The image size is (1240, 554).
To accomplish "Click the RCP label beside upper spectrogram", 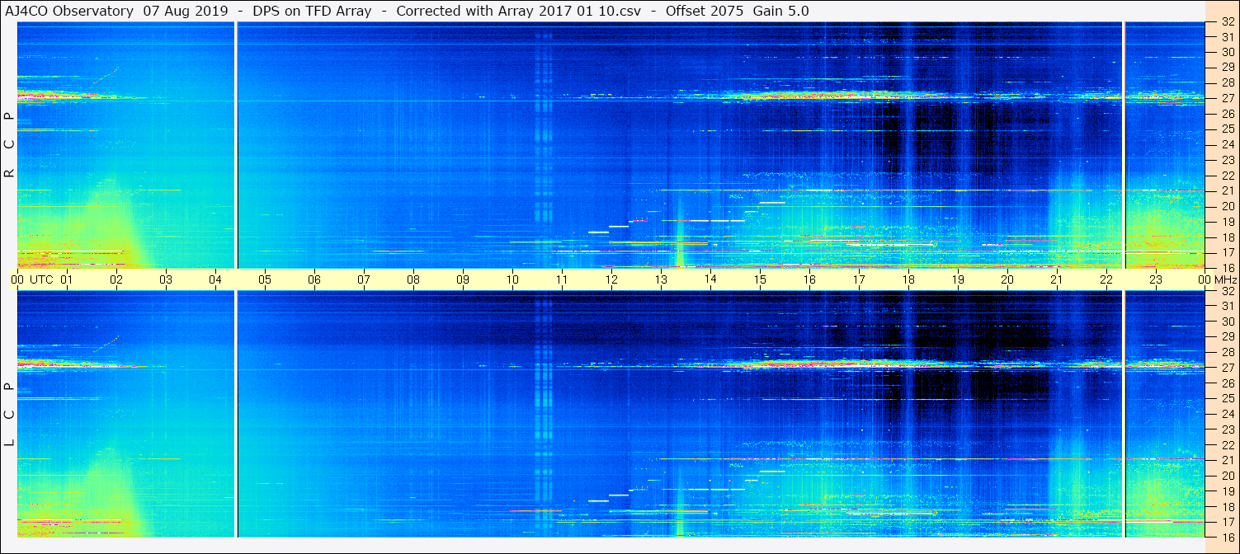I will (10, 145).
